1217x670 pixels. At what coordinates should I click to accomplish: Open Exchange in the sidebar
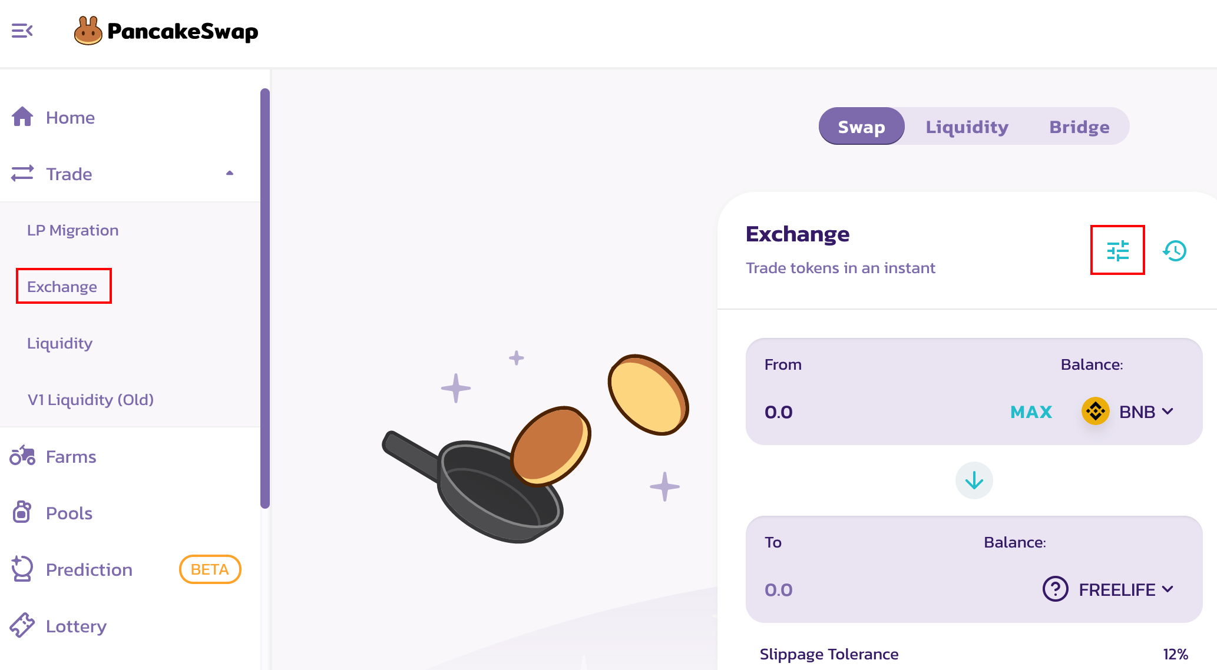[62, 287]
